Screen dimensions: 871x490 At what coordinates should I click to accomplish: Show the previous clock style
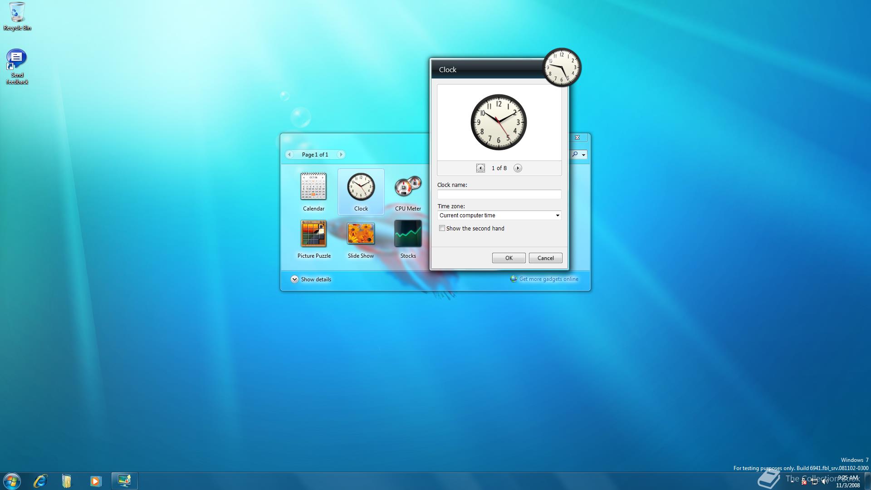480,168
